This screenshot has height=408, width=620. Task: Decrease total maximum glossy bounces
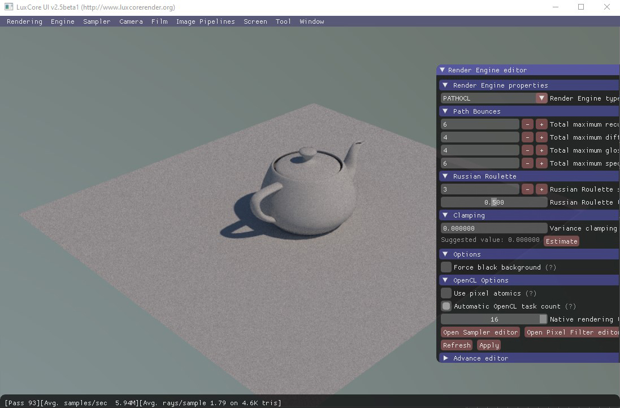point(527,150)
